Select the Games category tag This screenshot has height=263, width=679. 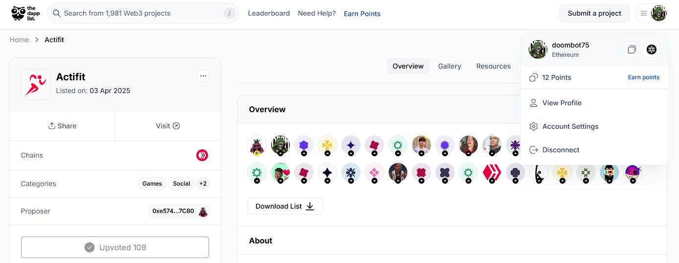pyautogui.click(x=152, y=184)
